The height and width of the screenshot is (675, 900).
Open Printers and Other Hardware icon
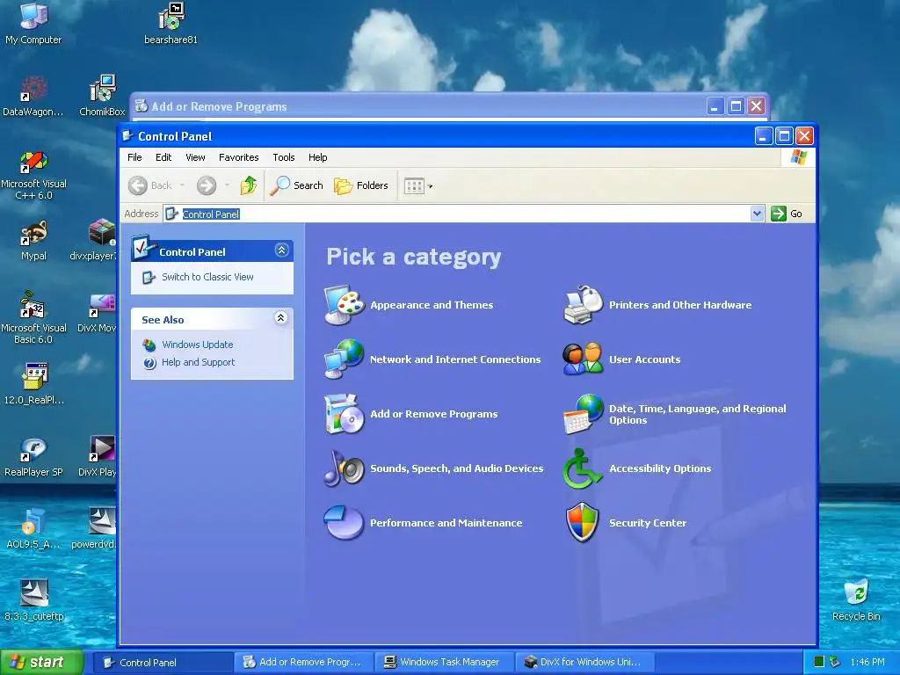(x=584, y=305)
